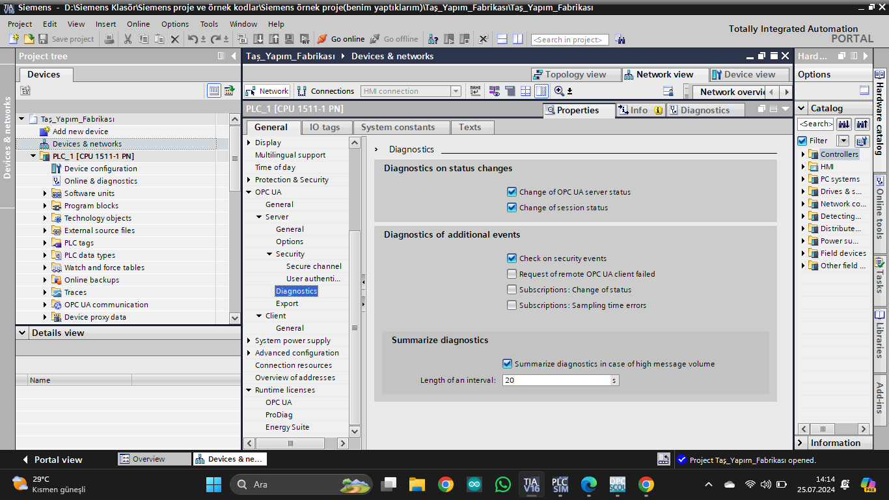This screenshot has width=889, height=500.
Task: Click the Compile toolbar icon
Action: (243, 39)
